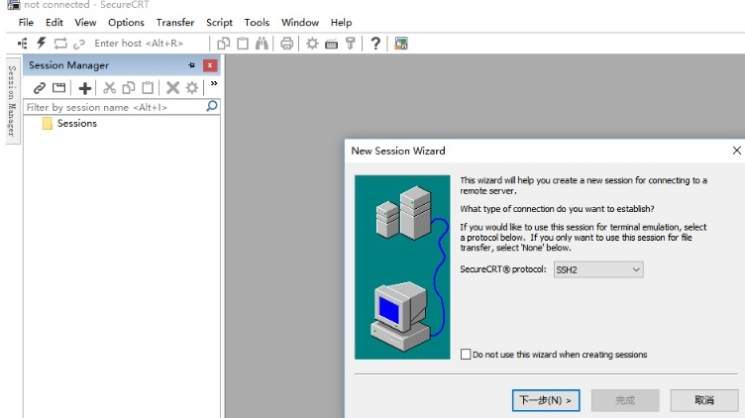Image resolution: width=745 pixels, height=418 pixels.
Task: Click the New Session plus icon
Action: point(85,88)
